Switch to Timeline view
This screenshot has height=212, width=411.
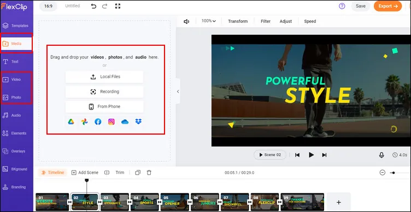(52, 173)
